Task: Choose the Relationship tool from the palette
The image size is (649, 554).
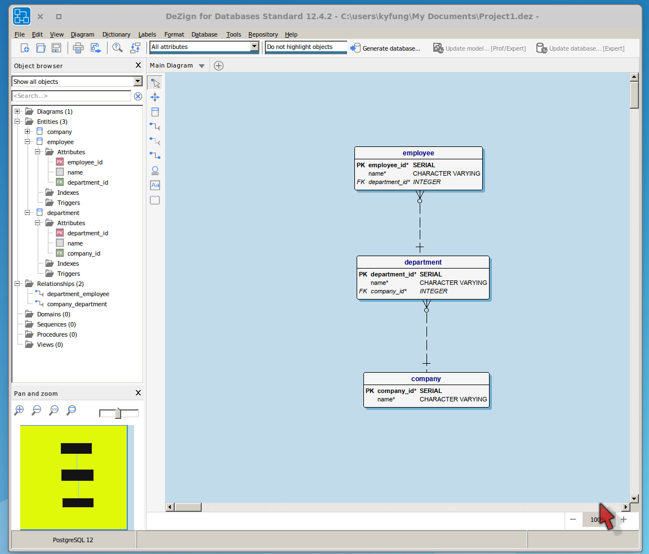Action: coord(155,126)
